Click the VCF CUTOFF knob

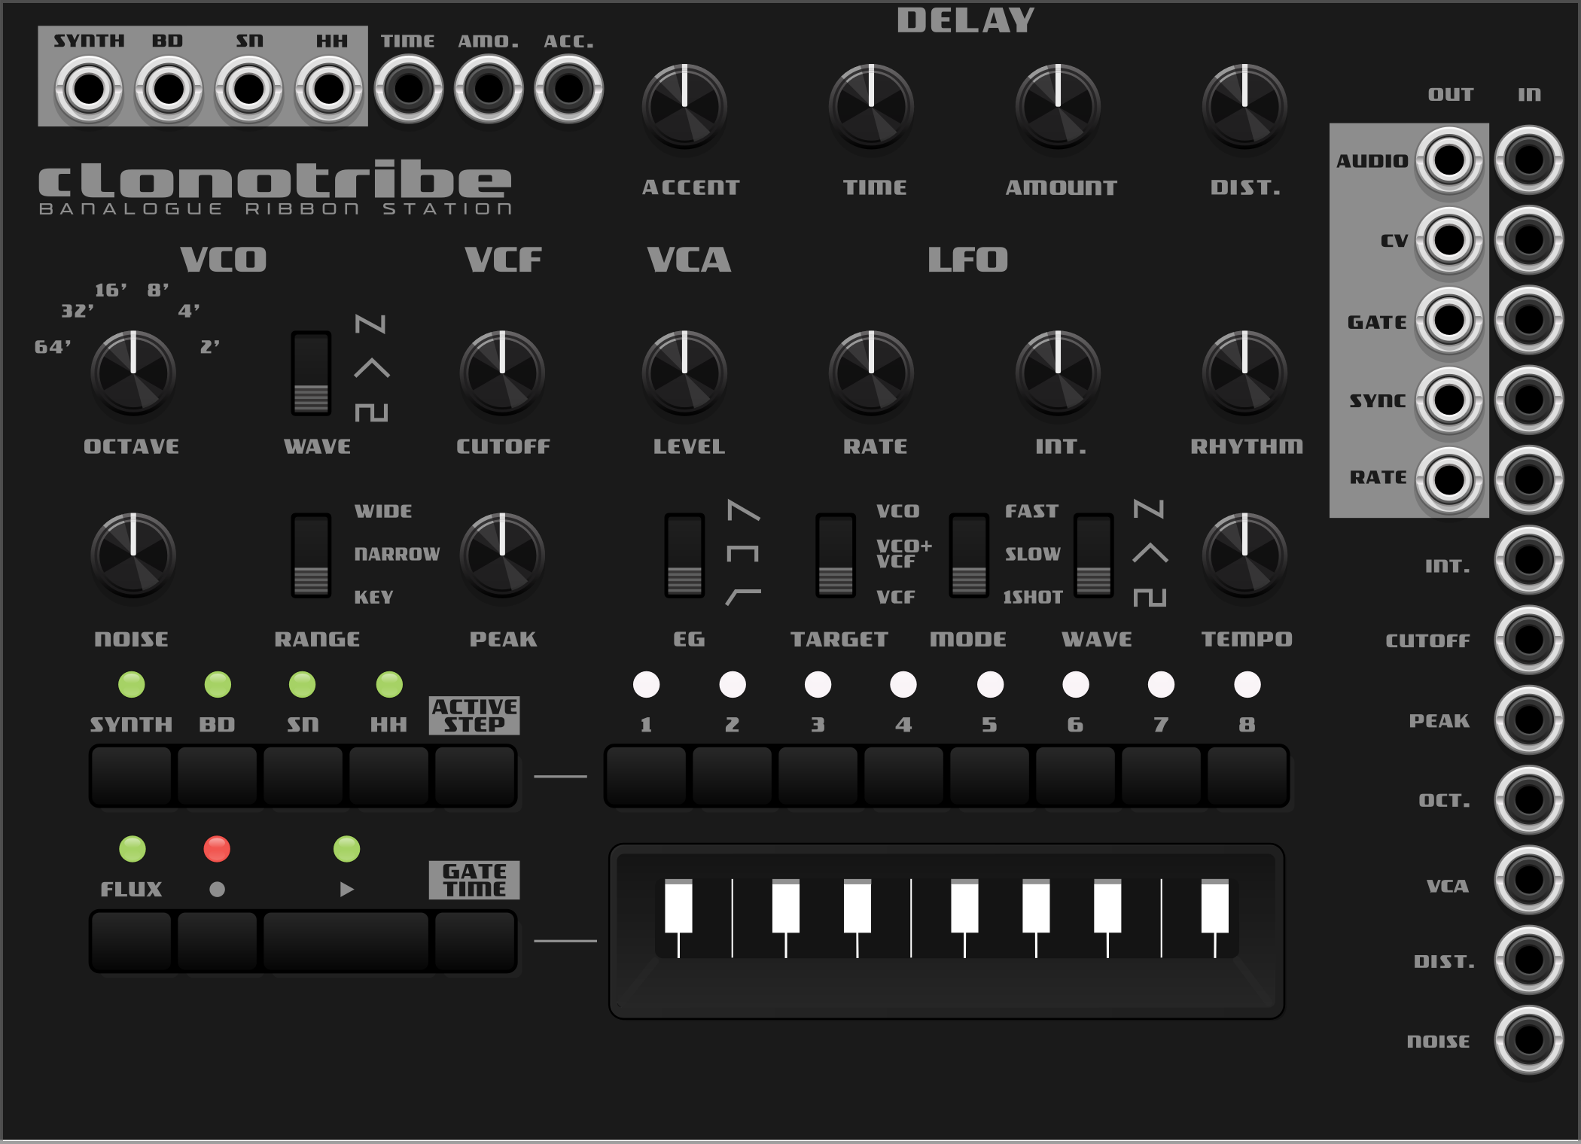(x=502, y=373)
